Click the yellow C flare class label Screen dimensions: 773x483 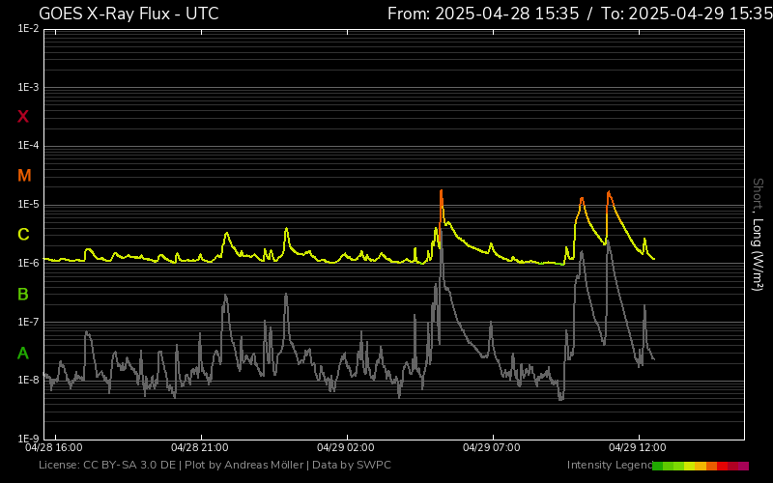tap(23, 235)
